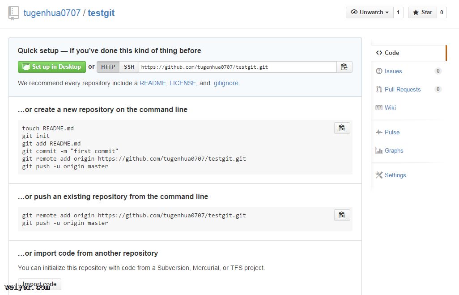The width and height of the screenshot is (459, 295).
Task: Switch the clone URL to SSH
Action: (129, 67)
